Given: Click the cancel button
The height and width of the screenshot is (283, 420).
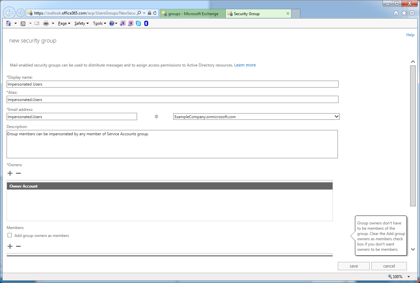Looking at the screenshot, I should point(389,266).
